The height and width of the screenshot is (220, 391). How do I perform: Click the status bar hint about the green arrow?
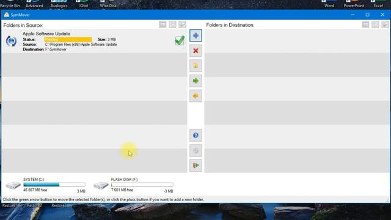pos(103,200)
